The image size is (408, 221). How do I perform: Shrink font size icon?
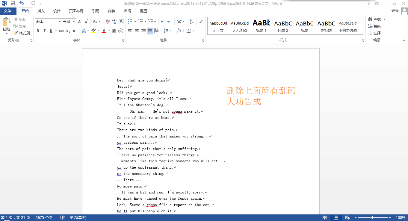click(x=86, y=22)
